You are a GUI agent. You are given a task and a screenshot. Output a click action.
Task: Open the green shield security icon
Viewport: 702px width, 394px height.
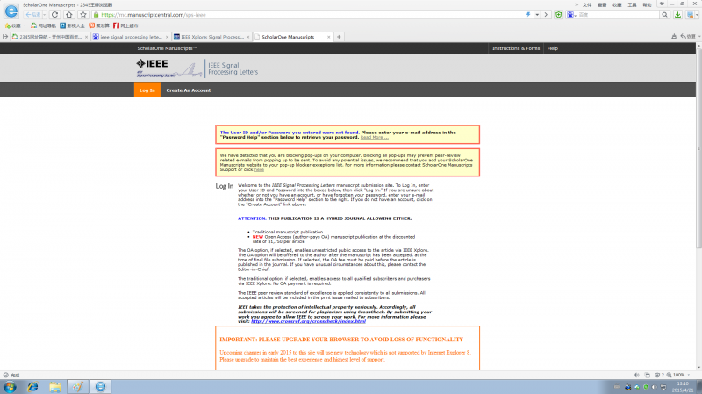(558, 15)
